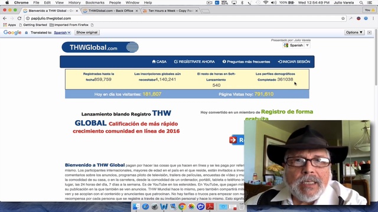Click the date and time clock
The image size is (378, 212).
click(314, 2)
